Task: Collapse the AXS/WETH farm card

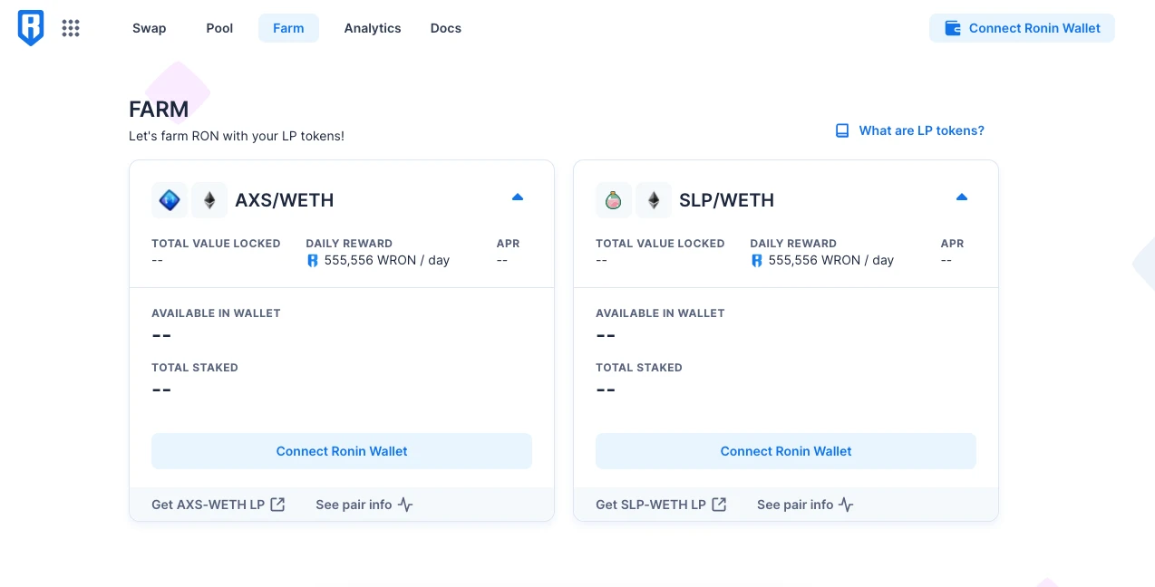Action: pyautogui.click(x=518, y=197)
